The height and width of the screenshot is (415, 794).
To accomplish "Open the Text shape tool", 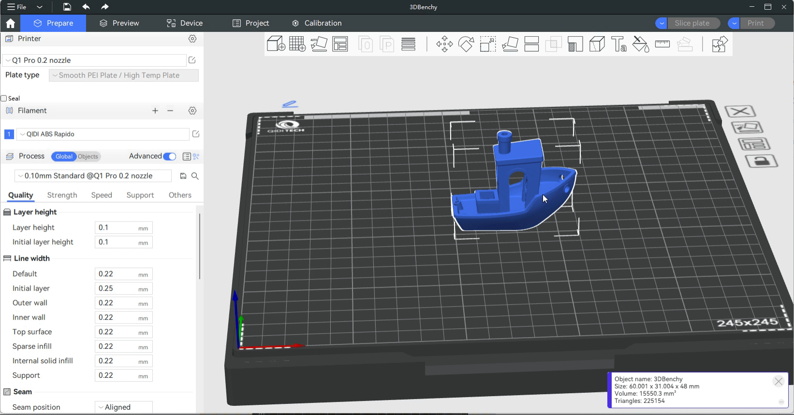I will [619, 44].
